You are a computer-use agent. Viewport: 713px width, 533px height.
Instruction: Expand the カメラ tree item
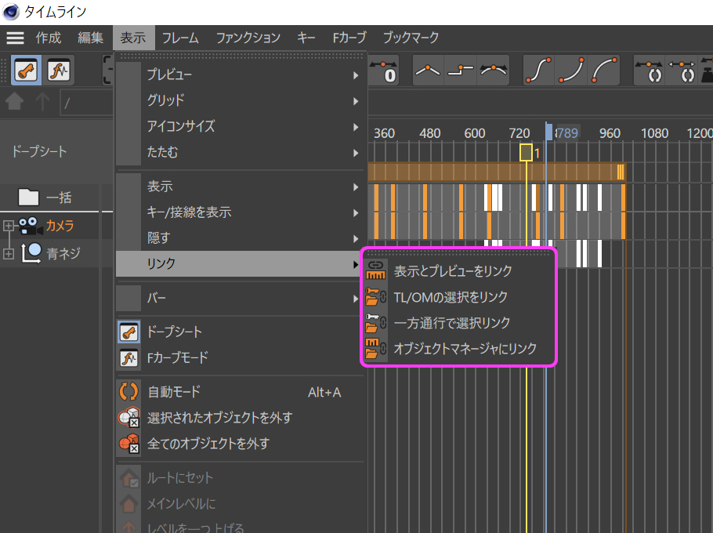click(9, 227)
